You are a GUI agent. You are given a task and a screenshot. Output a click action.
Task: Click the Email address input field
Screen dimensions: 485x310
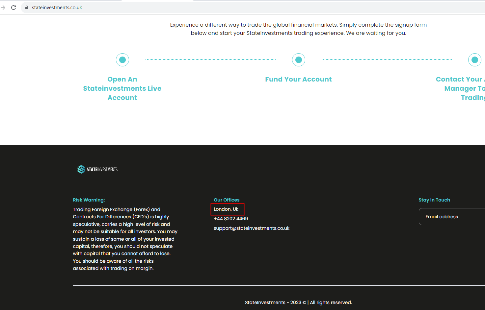point(452,217)
